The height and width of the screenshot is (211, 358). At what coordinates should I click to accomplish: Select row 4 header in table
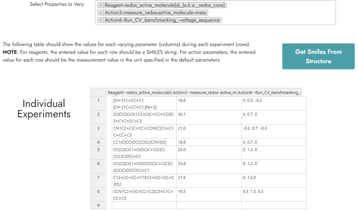(x=98, y=142)
